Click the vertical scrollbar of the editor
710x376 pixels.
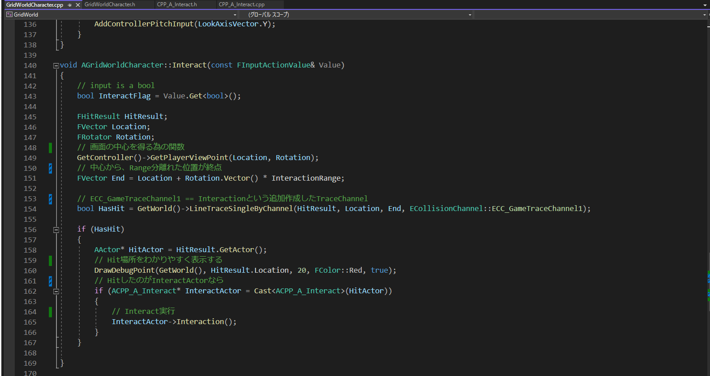708,198
